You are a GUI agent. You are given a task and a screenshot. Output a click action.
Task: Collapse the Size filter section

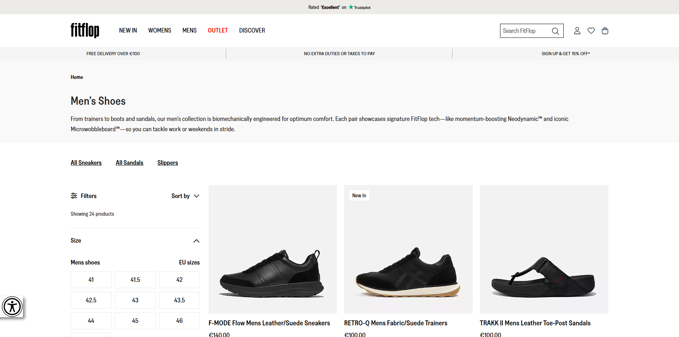(196, 241)
